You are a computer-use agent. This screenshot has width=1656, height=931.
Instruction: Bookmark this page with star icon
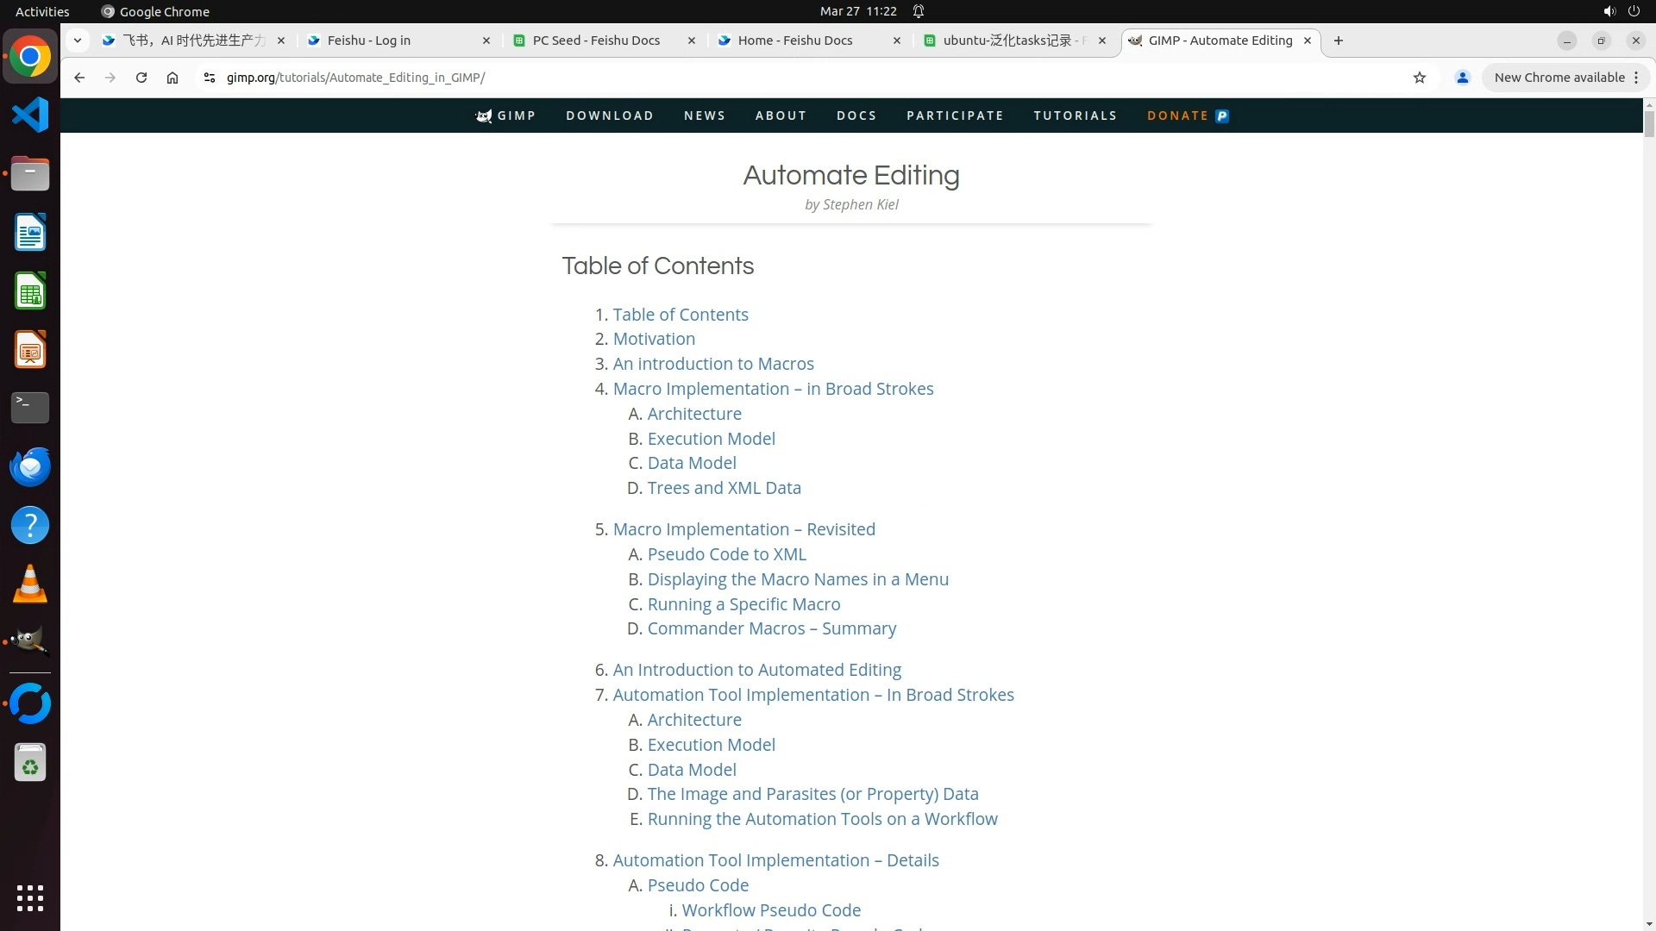point(1420,78)
